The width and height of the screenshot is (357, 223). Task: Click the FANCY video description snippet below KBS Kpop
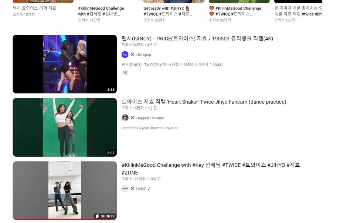point(172,64)
